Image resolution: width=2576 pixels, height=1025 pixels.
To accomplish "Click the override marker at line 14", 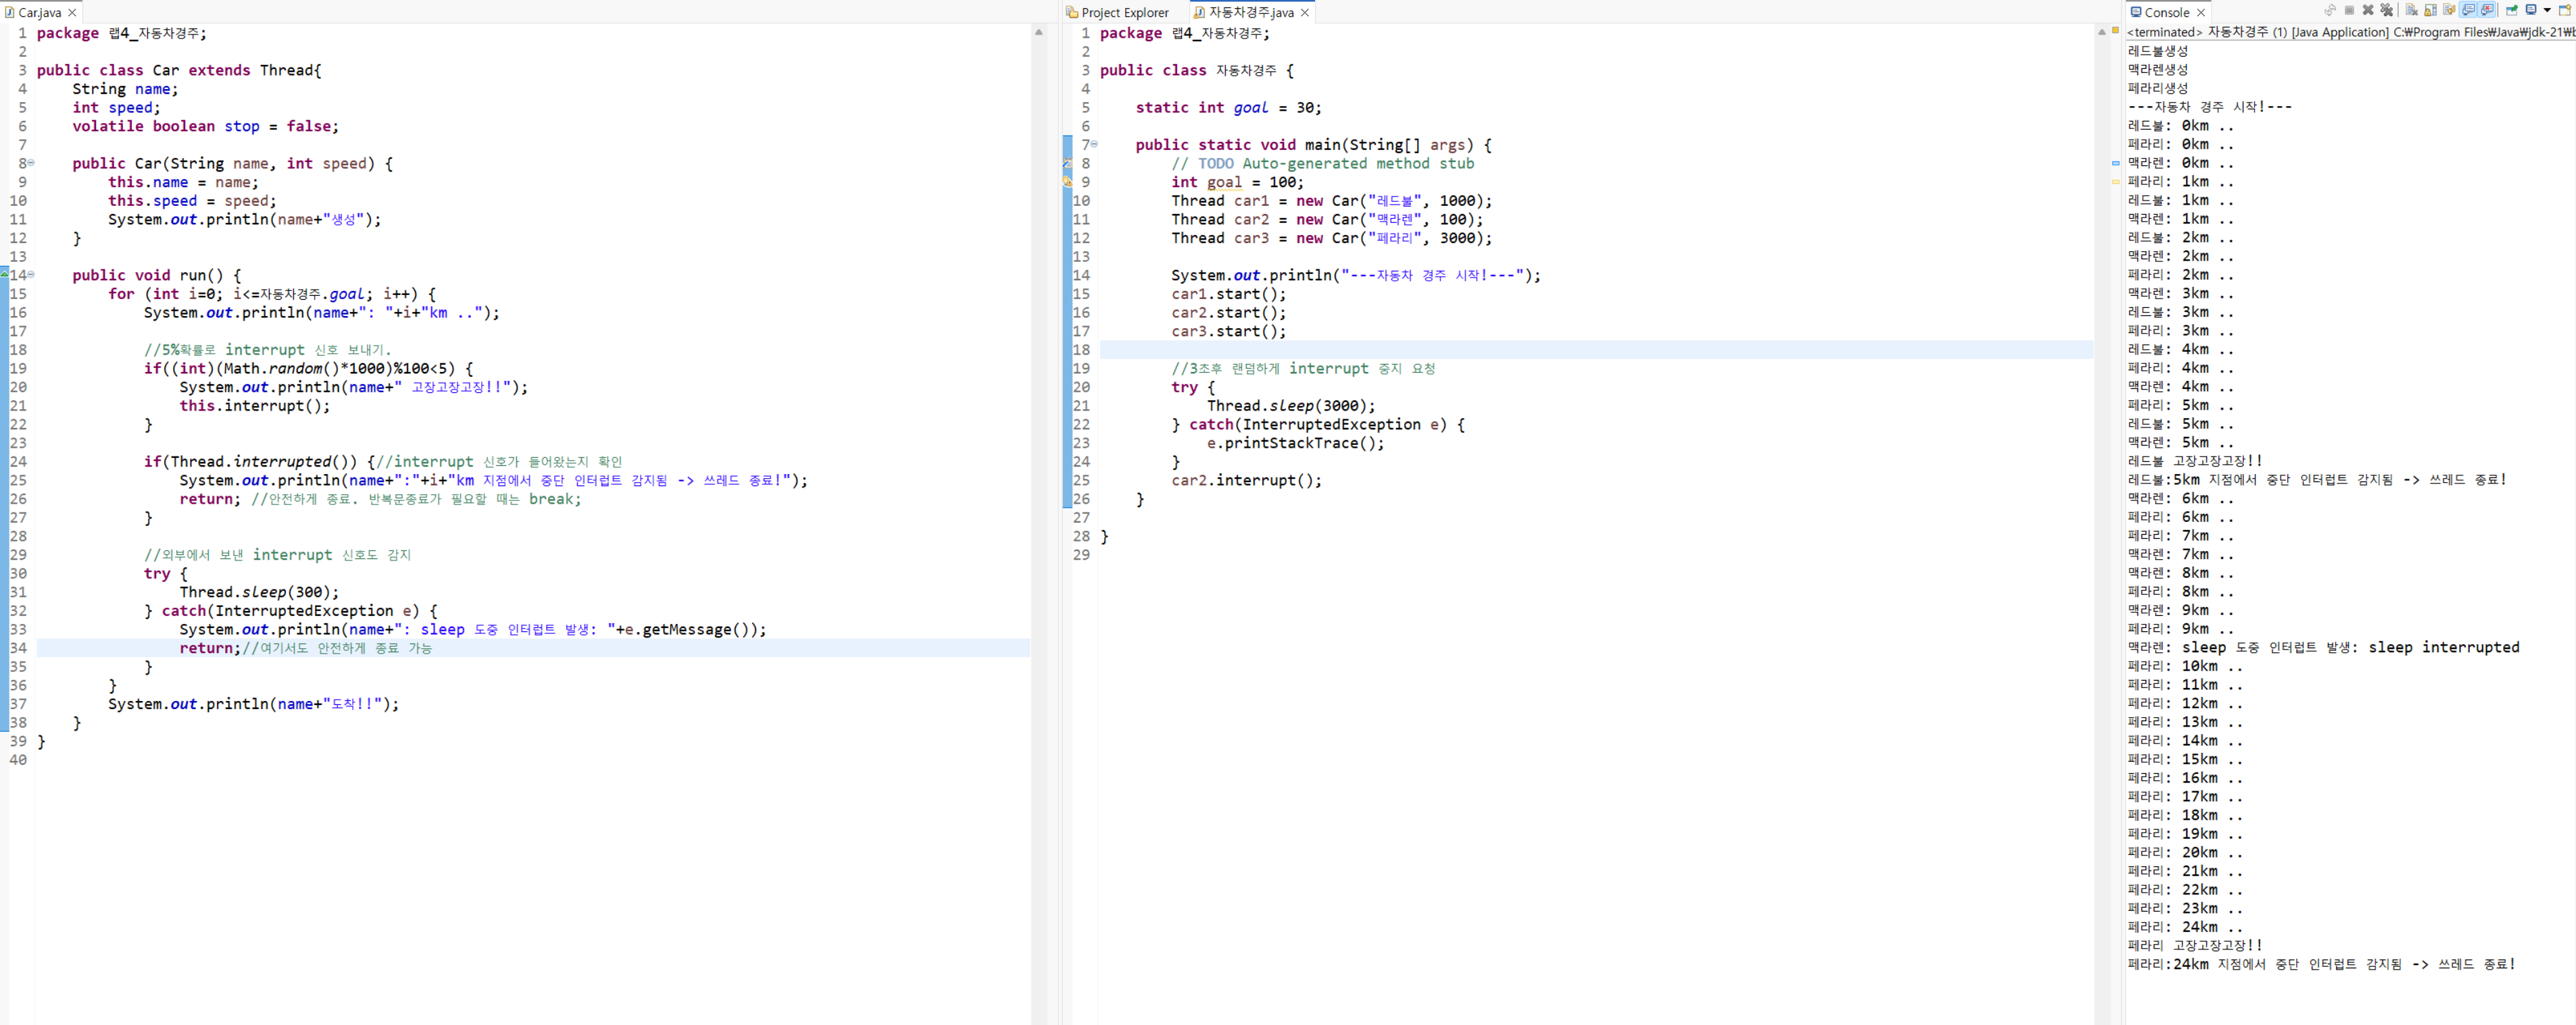I will pyautogui.click(x=5, y=275).
